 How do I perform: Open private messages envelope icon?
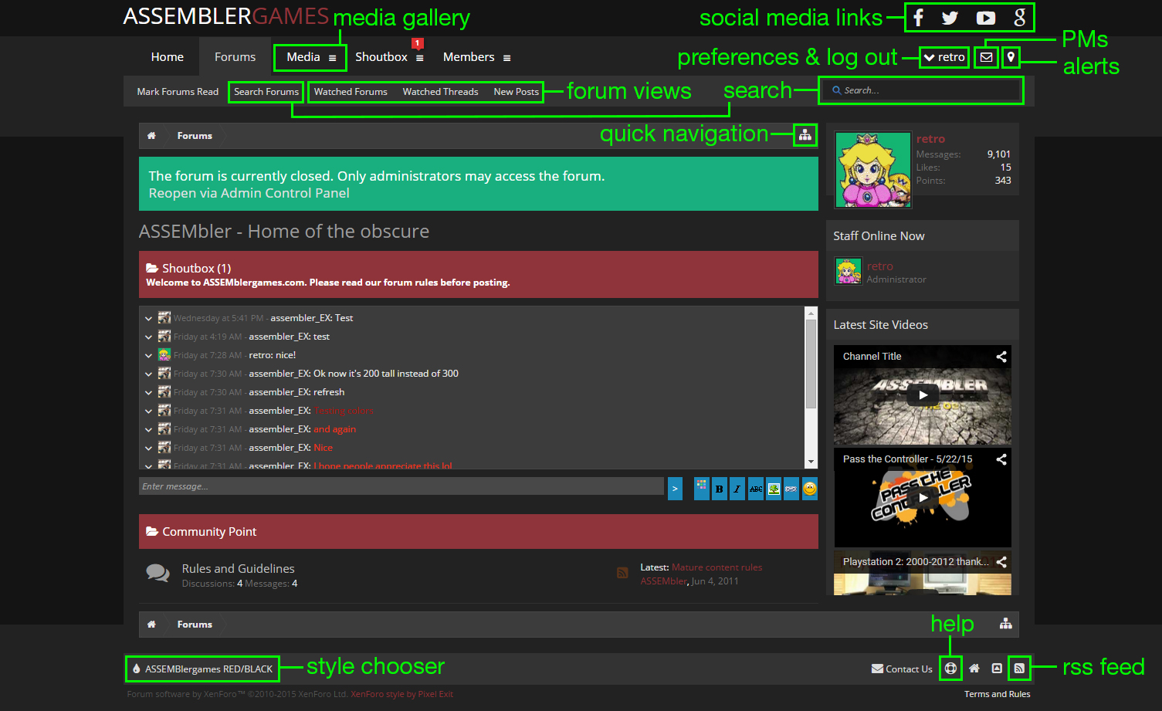click(x=986, y=57)
